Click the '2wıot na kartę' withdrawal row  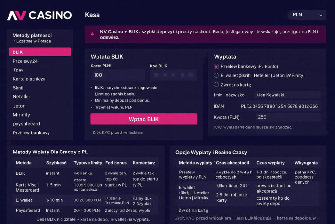[x=193, y=210]
